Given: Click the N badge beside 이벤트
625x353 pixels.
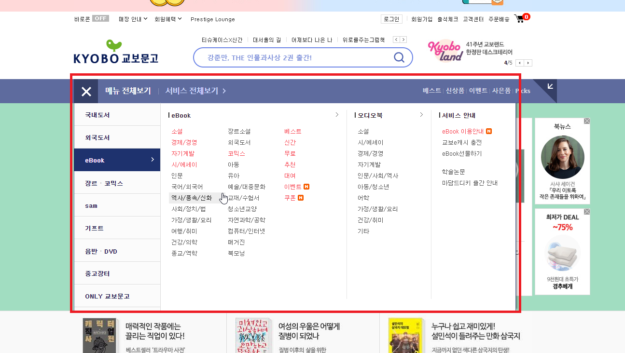Looking at the screenshot, I should click(x=306, y=187).
